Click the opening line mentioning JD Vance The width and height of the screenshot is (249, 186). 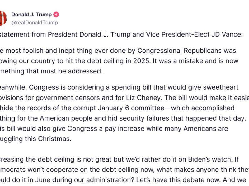coord(121,34)
